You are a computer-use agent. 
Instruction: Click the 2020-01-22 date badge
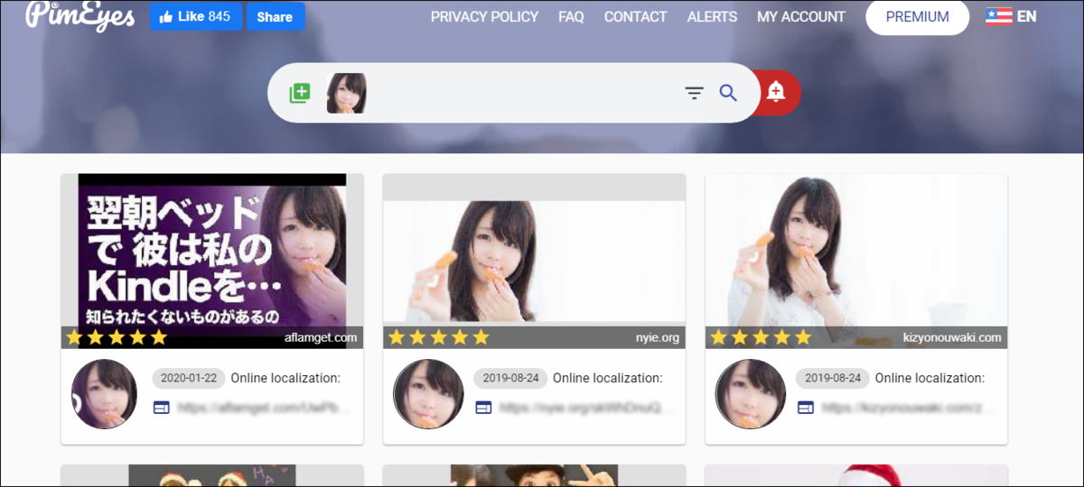[188, 379]
